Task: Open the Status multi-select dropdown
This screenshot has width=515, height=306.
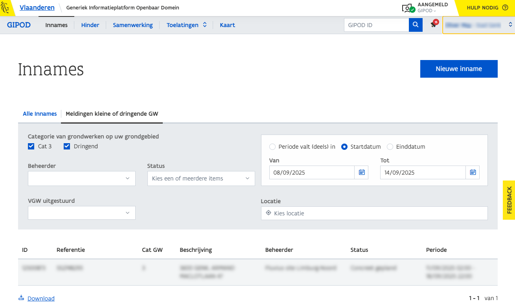Action: pyautogui.click(x=201, y=178)
